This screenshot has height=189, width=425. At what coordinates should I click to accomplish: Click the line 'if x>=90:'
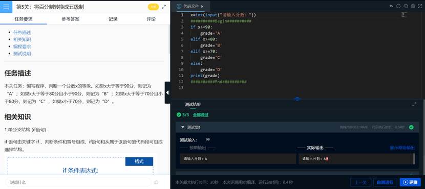tap(201, 27)
